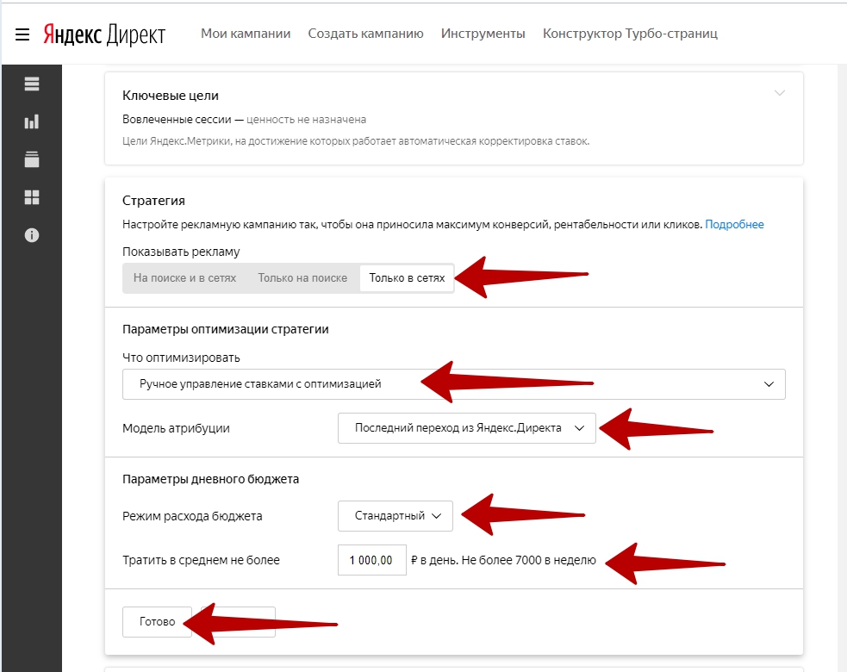The image size is (847, 672).
Task: Open 'Режим расхода бюджета' Стандартный dropdown
Action: coord(395,516)
